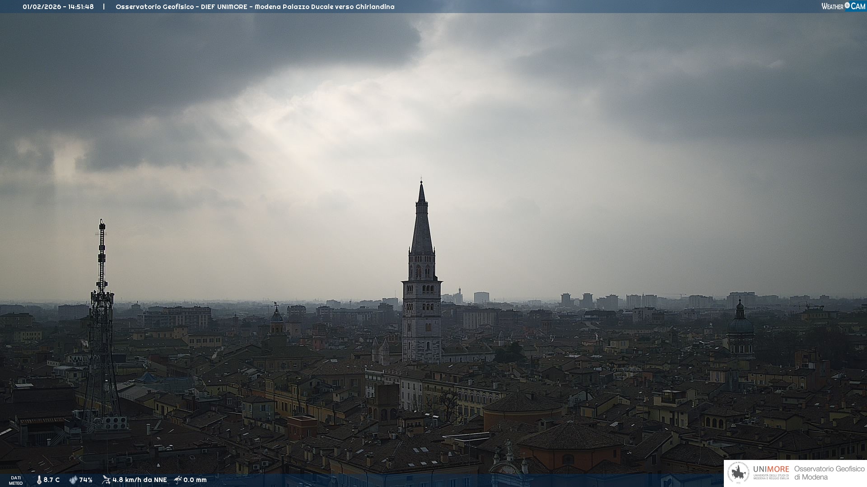The height and width of the screenshot is (487, 867).
Task: Click the lattice antenna tower on the left
Action: pos(102,316)
